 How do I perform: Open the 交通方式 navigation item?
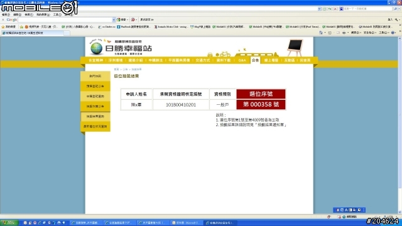202,60
